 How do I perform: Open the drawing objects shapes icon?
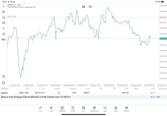tap(4, 34)
